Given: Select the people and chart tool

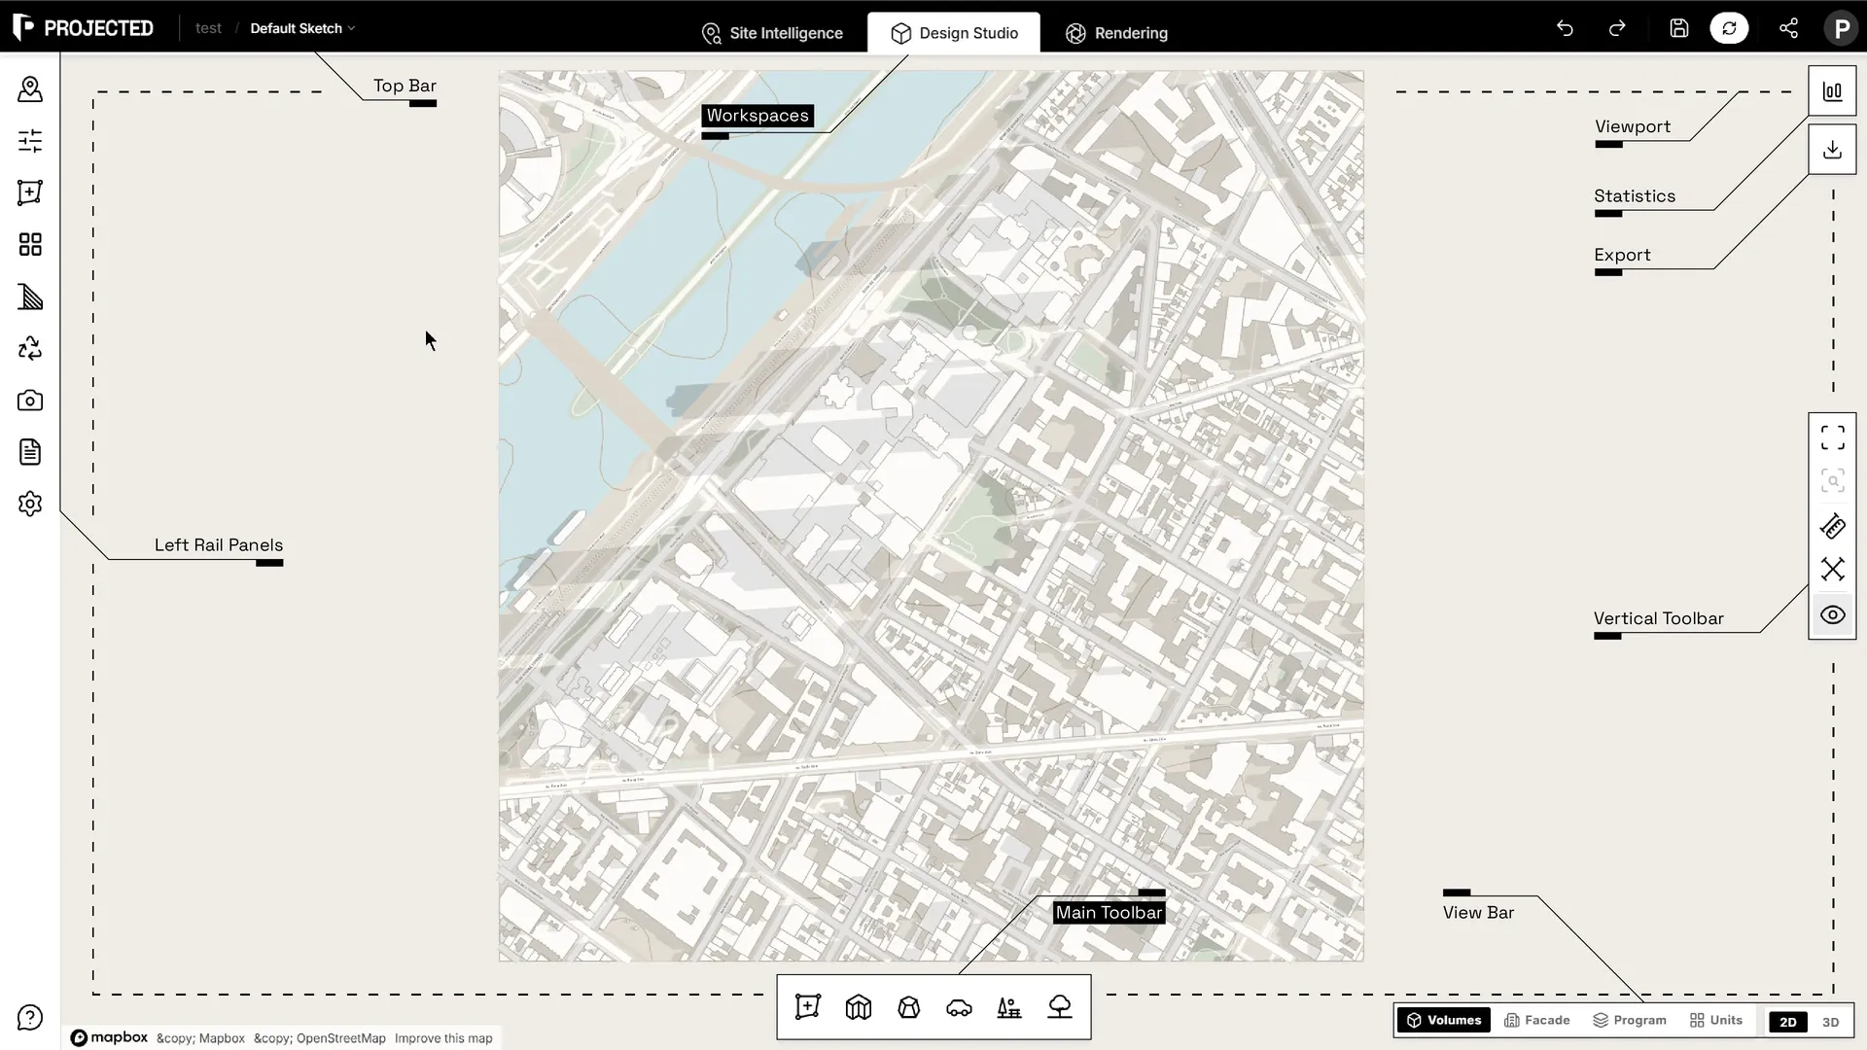Looking at the screenshot, I should pyautogui.click(x=1009, y=1007).
